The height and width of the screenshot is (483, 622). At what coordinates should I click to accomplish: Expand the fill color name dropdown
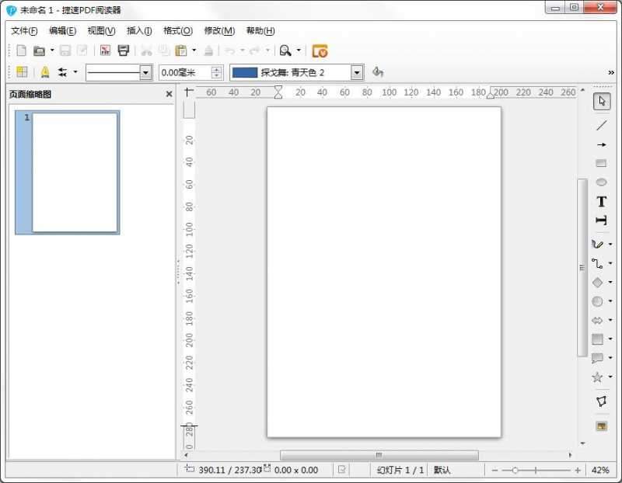[x=357, y=72]
